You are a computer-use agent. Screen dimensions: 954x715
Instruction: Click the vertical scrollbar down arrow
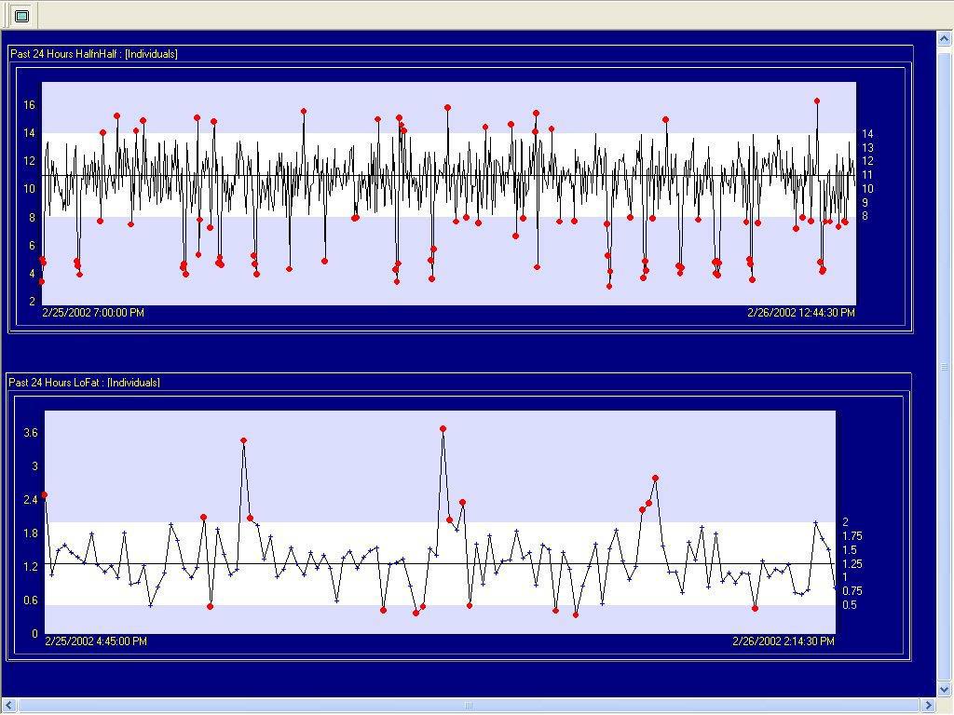coord(945,690)
